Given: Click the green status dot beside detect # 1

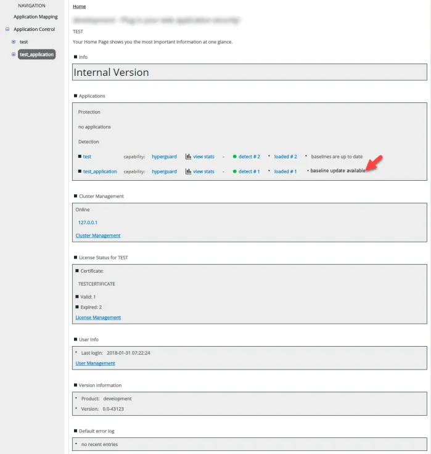Looking at the screenshot, I should (x=235, y=171).
